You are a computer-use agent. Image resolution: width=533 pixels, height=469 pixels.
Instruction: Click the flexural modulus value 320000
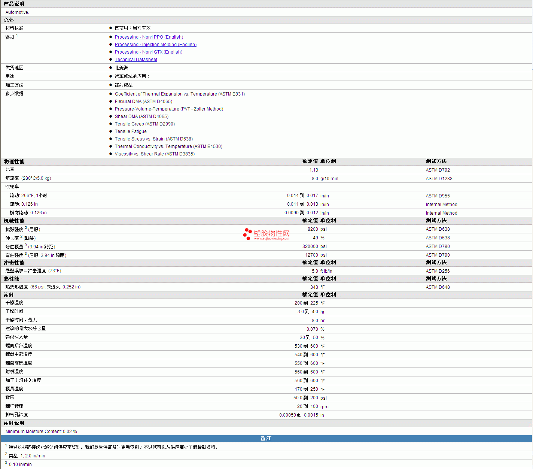[x=310, y=246]
